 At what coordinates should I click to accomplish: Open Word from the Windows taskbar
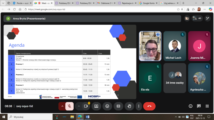pos(87,117)
